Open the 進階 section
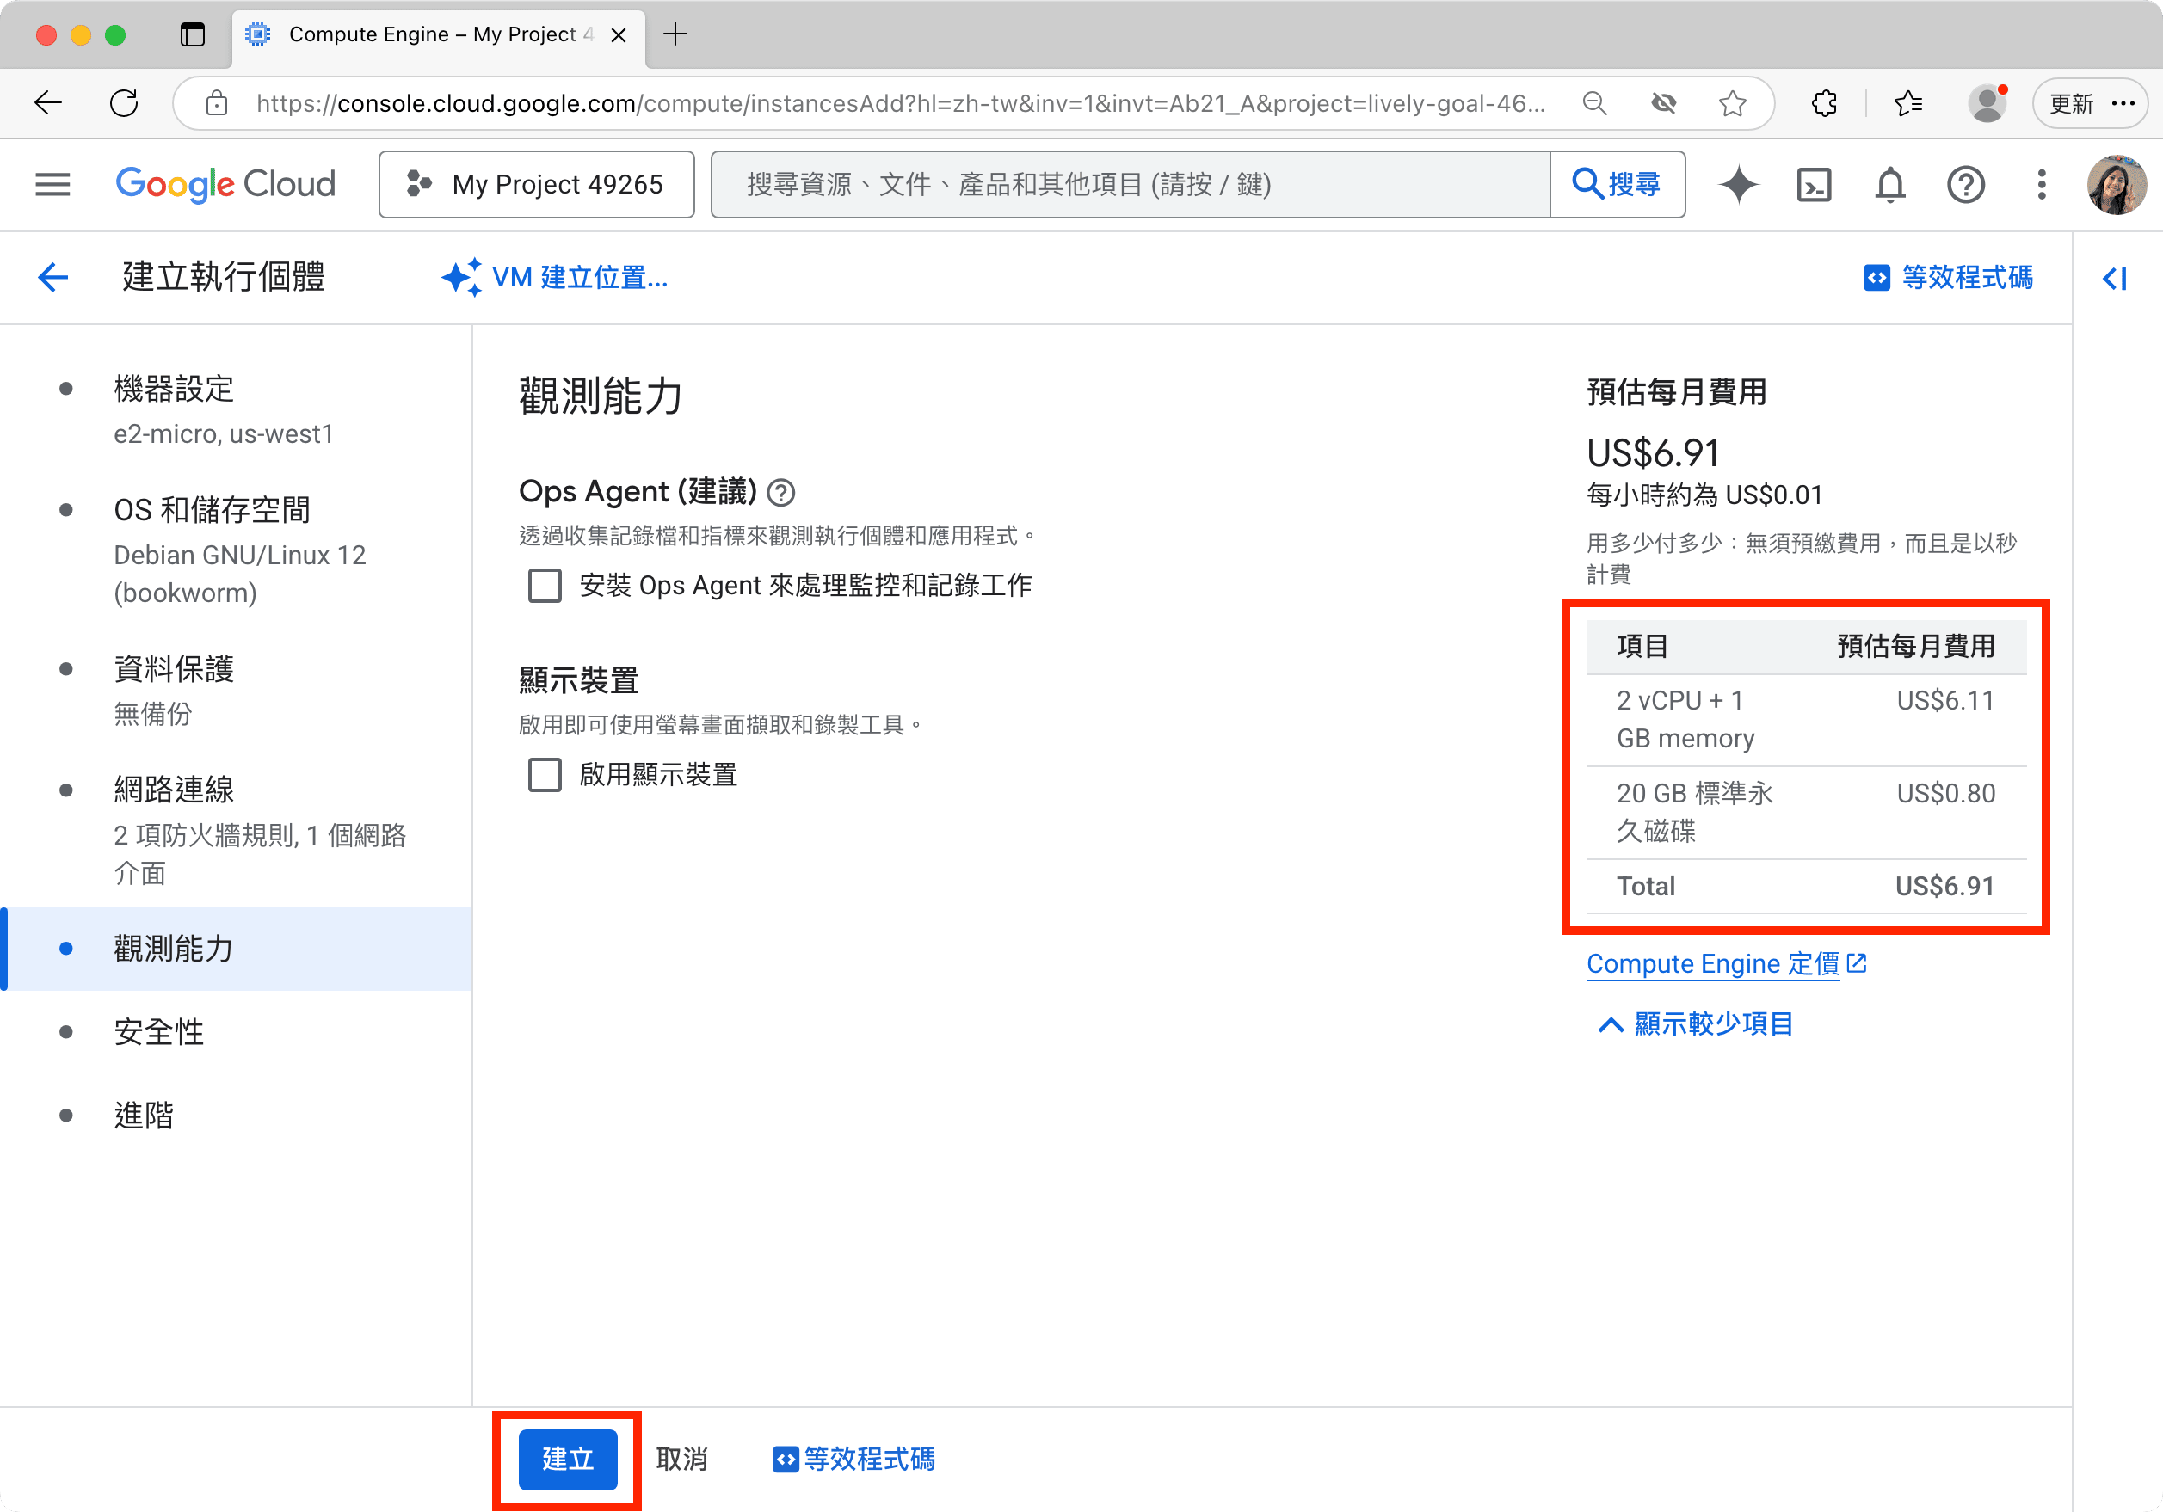 [236, 1116]
